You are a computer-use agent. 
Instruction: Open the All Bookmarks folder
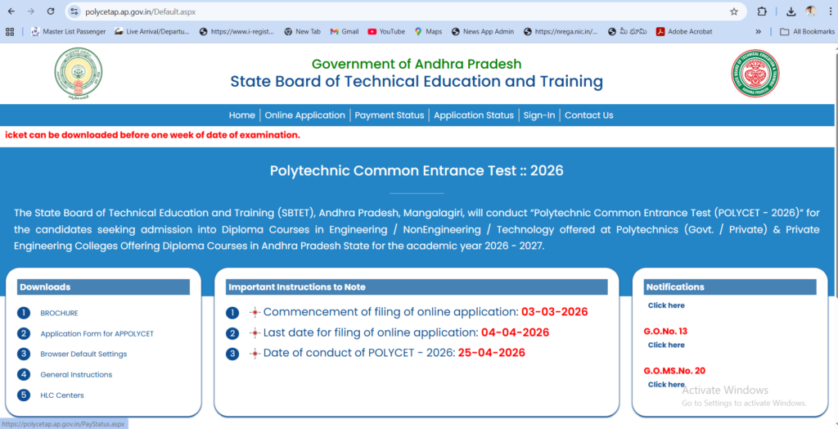tap(807, 32)
